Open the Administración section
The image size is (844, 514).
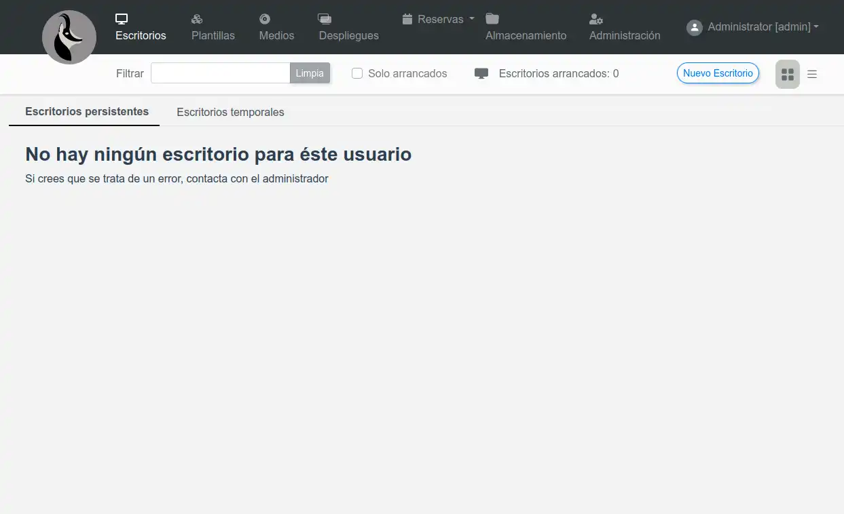coord(625,27)
